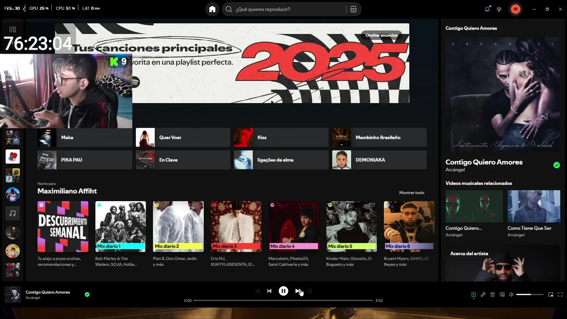Image resolution: width=567 pixels, height=319 pixels.
Task: Skip to previous track
Action: point(269,291)
